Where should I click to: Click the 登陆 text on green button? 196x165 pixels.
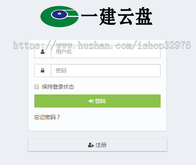coord(100,101)
